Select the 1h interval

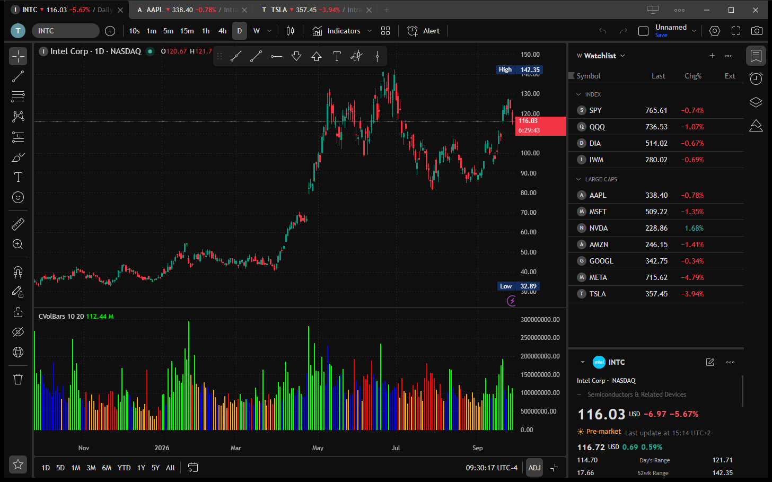pyautogui.click(x=206, y=31)
